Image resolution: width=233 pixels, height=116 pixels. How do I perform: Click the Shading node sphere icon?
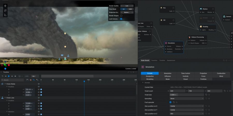(201, 27)
